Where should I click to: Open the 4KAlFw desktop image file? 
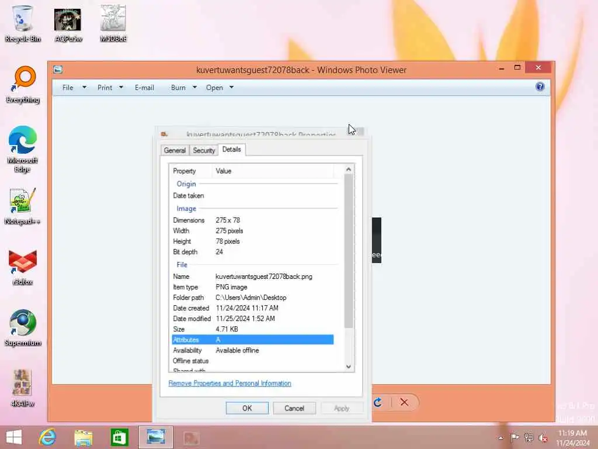click(23, 388)
